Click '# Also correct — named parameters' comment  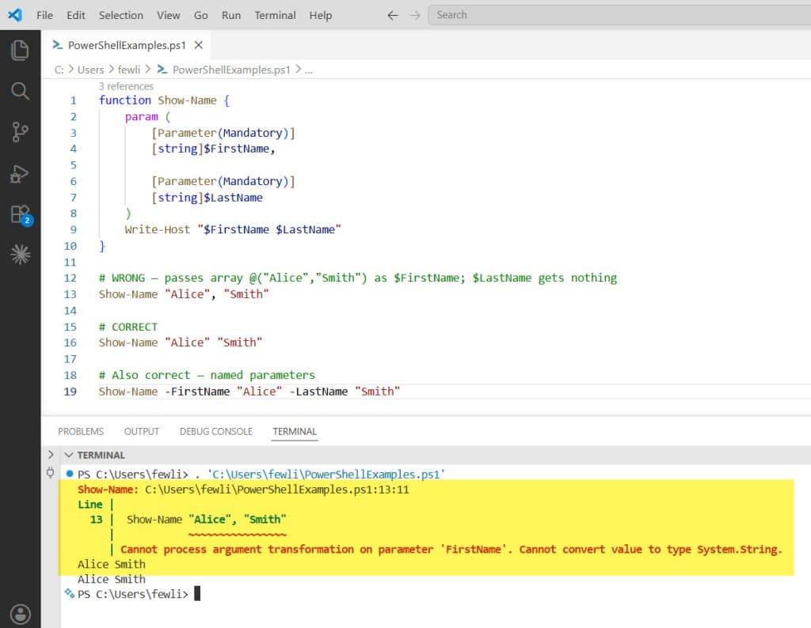207,375
